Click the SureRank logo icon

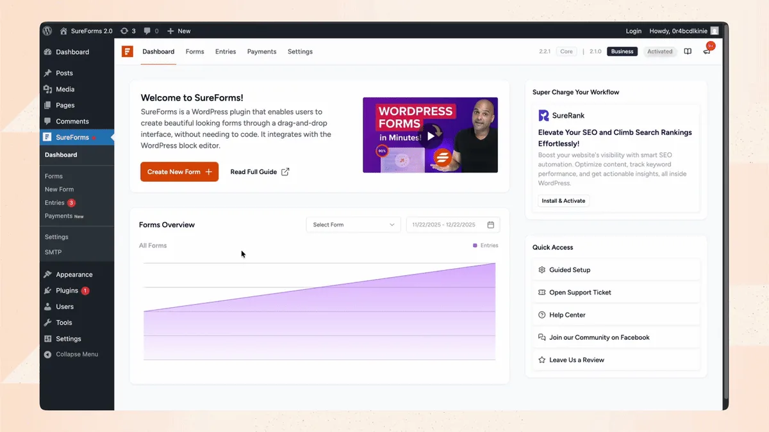click(543, 115)
